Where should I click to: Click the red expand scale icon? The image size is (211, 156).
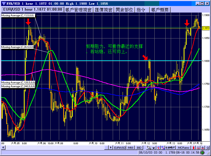(203, 148)
